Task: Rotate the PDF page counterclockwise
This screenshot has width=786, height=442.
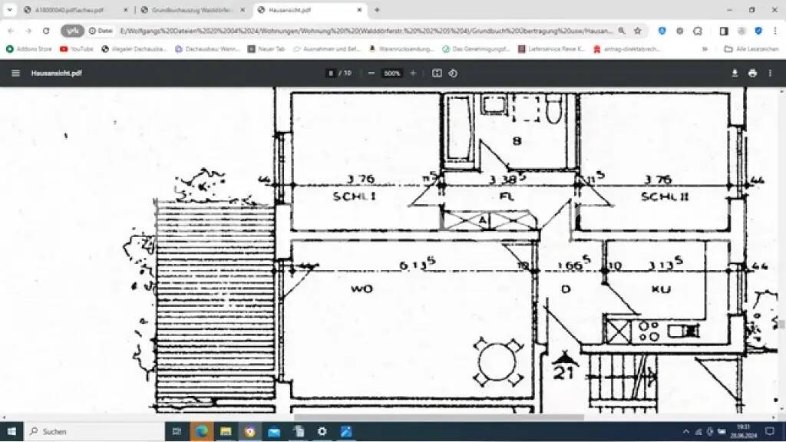Action: 453,73
